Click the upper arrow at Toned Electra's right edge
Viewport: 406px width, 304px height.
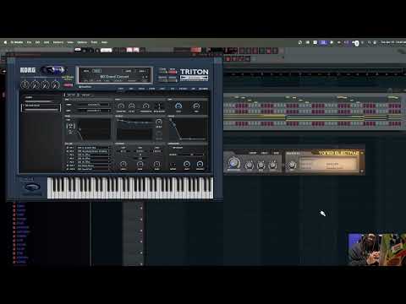(362, 153)
